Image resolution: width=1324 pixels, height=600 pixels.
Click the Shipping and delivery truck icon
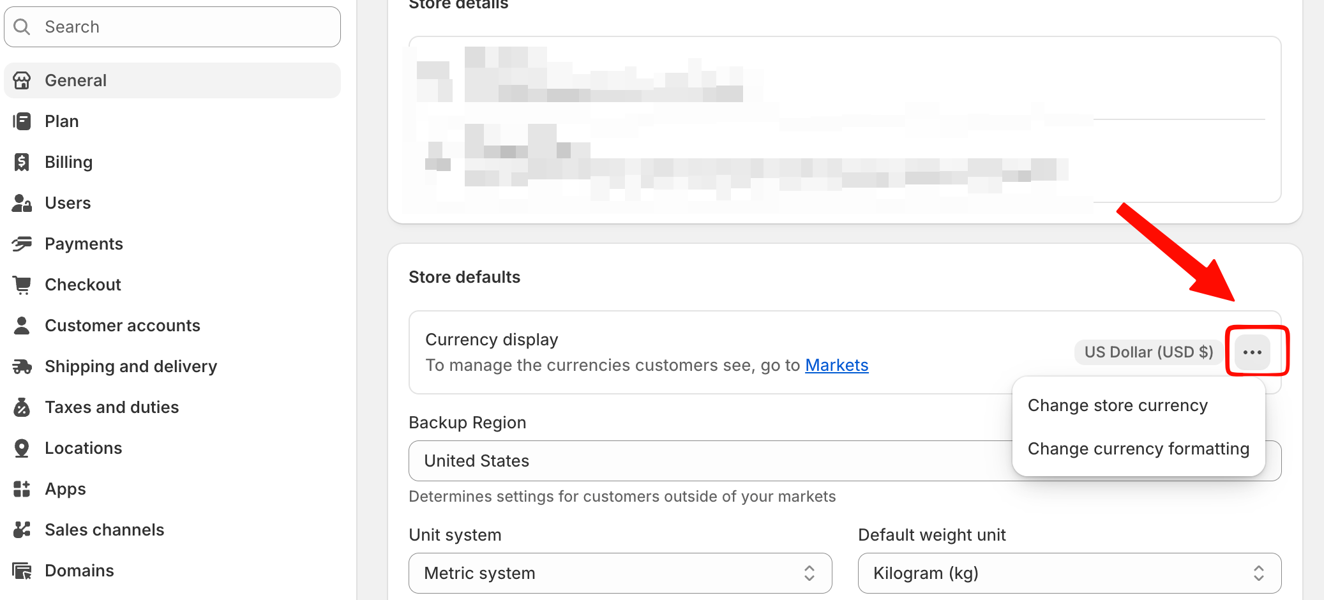[x=22, y=366]
